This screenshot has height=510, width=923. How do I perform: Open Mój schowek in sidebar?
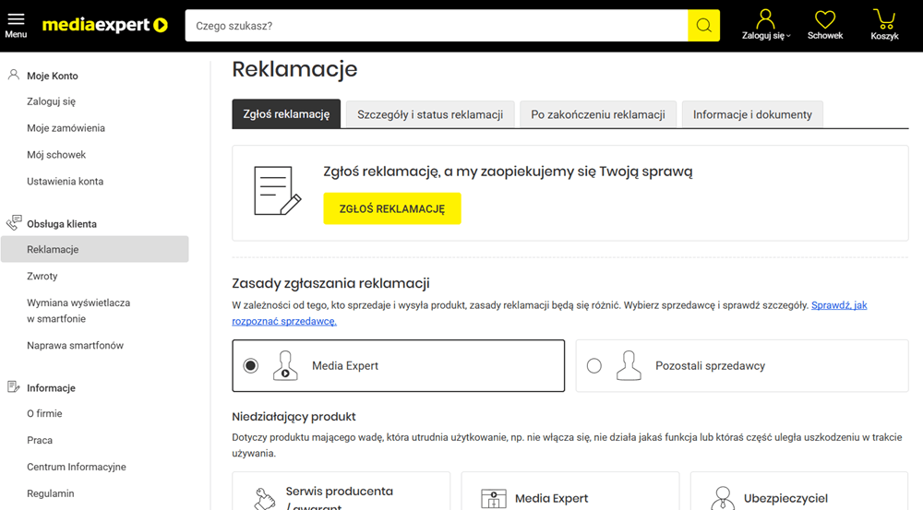tap(56, 155)
